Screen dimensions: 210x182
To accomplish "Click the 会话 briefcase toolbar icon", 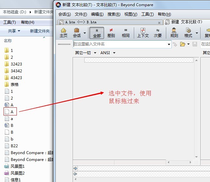I will tap(77, 33).
